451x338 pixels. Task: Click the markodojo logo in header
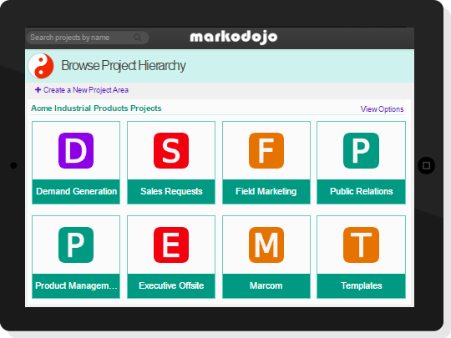[x=234, y=38]
